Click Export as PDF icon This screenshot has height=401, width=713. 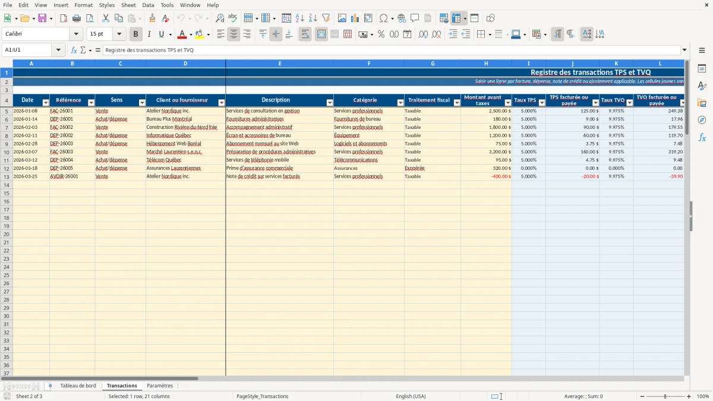[64, 18]
